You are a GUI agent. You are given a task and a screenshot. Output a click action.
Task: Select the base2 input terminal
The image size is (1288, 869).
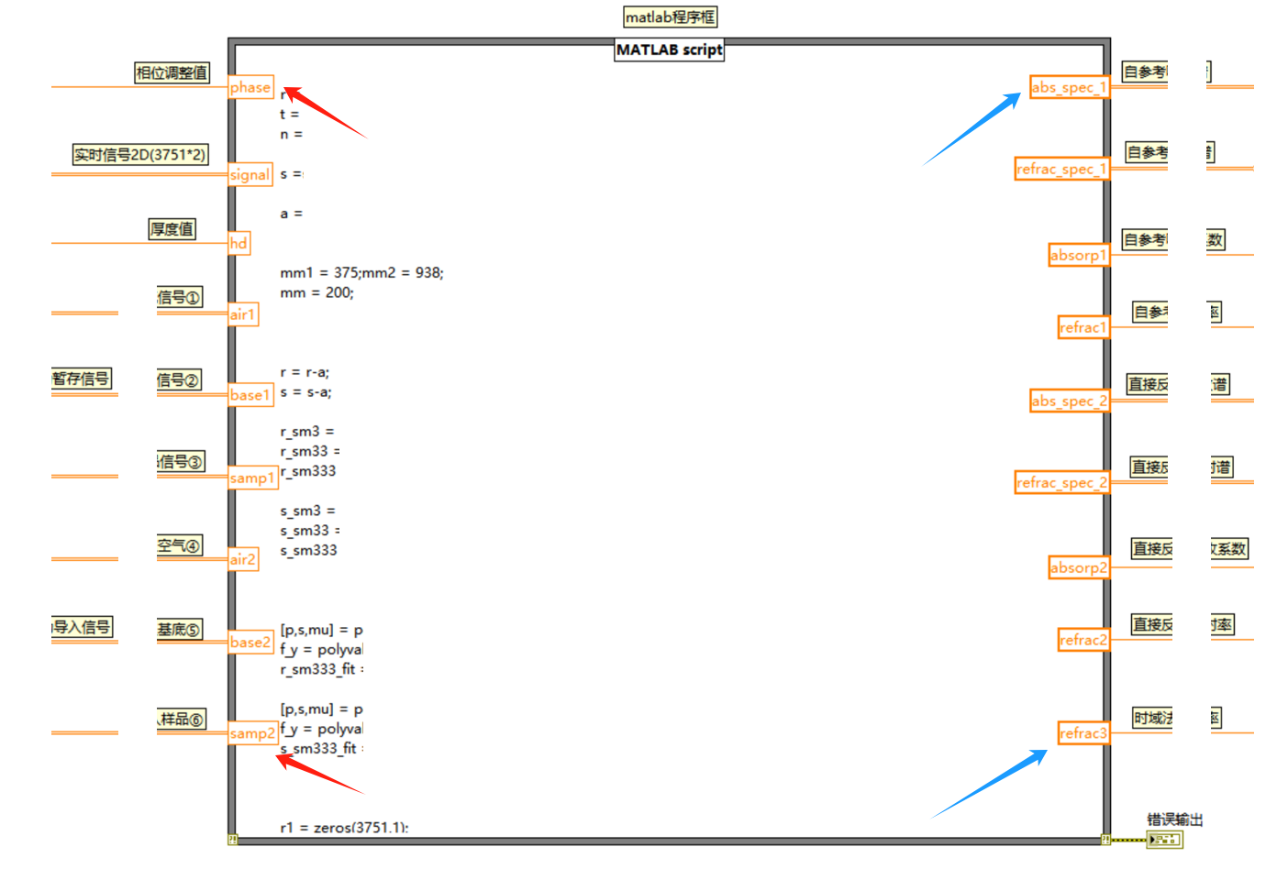pos(250,642)
